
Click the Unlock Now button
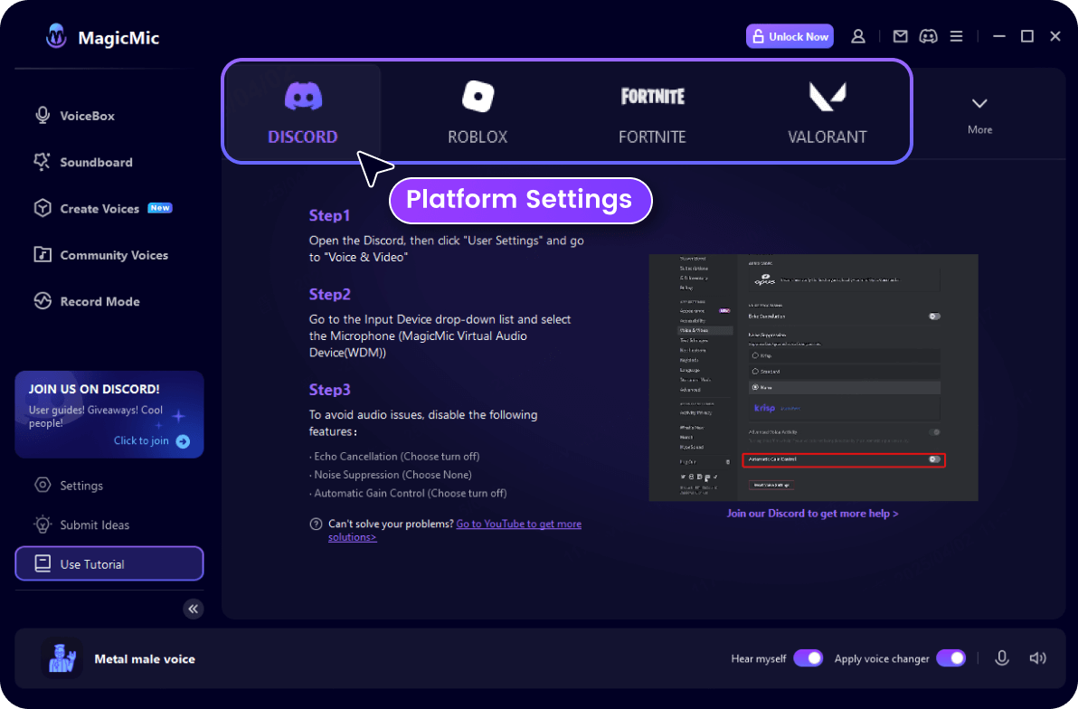tap(790, 36)
